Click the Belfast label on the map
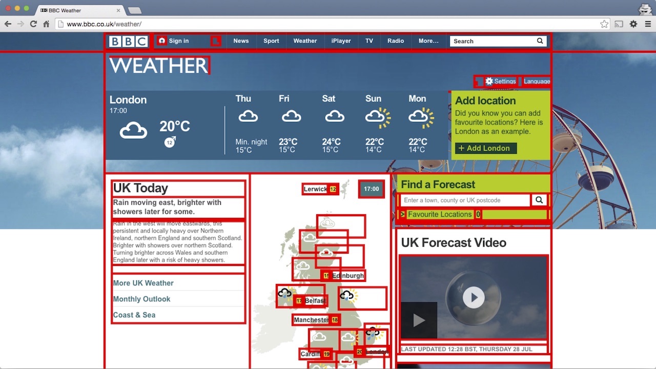Image resolution: width=656 pixels, height=369 pixels. (315, 301)
